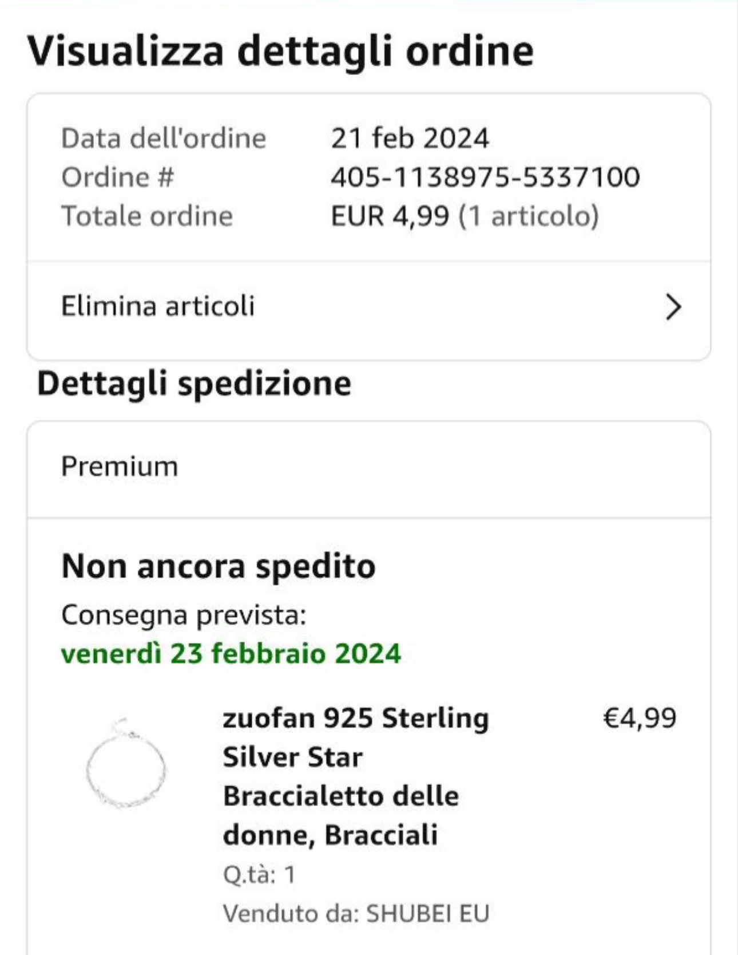Click the Non ancora spedito status heading
Image resolution: width=738 pixels, height=955 pixels.
219,566
